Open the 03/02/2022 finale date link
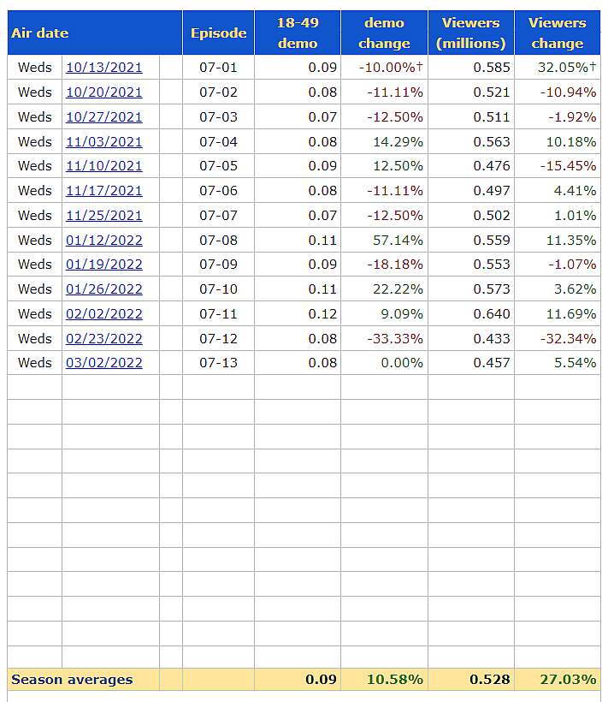 (104, 363)
